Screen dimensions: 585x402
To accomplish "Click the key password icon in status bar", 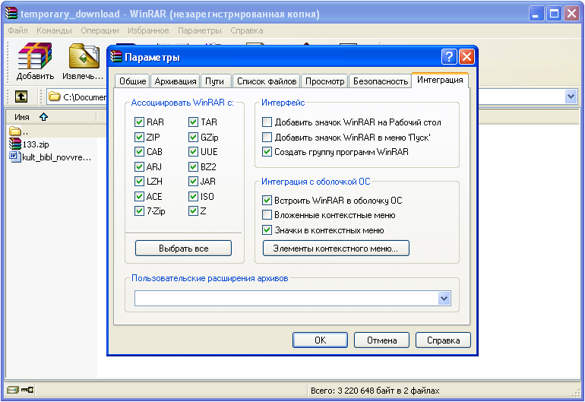I will 27,390.
